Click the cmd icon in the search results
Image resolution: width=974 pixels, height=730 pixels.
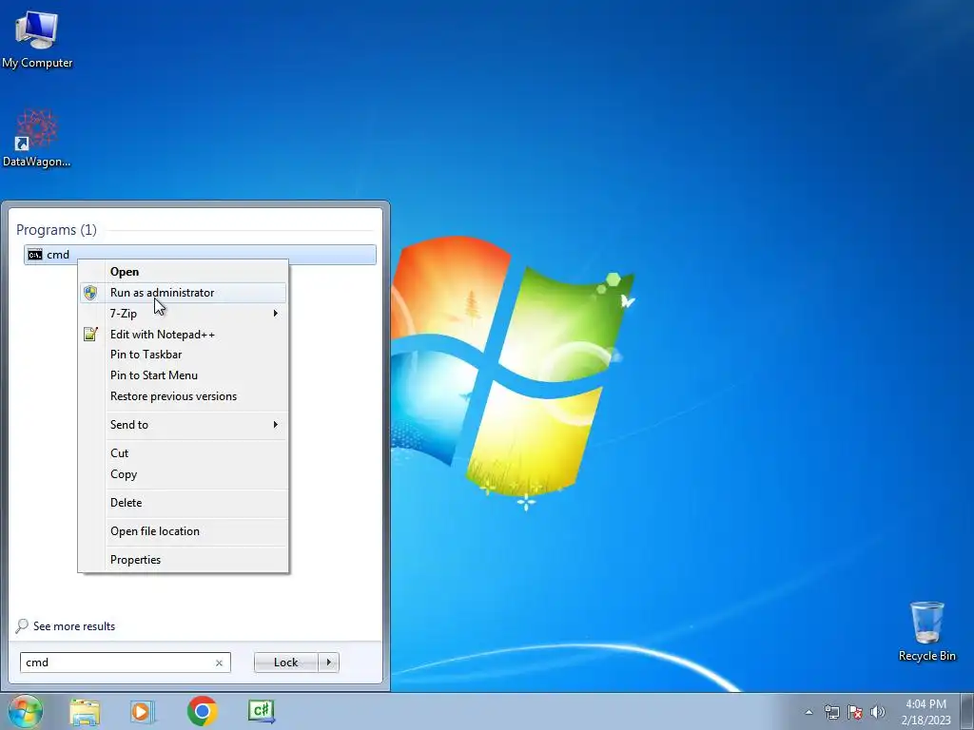35,255
